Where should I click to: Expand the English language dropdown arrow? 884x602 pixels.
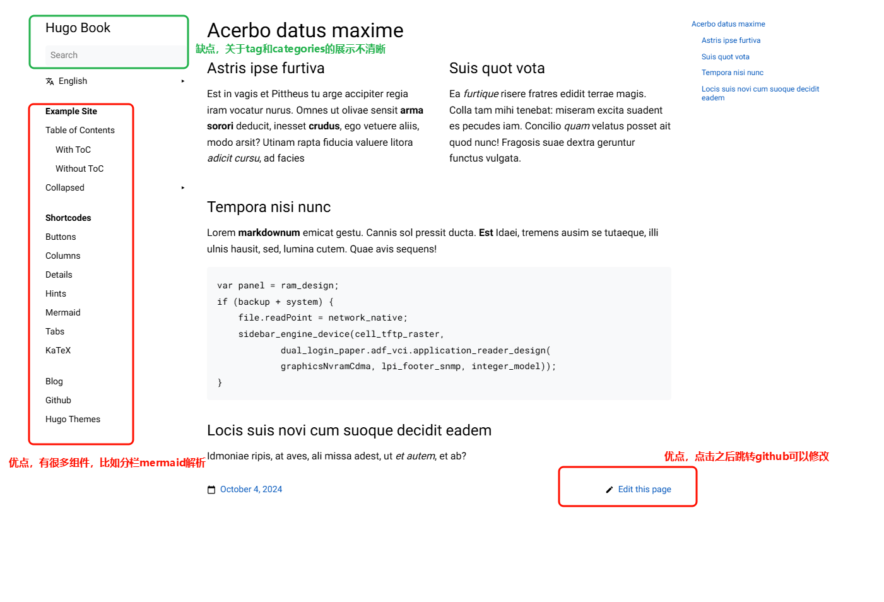(x=183, y=81)
